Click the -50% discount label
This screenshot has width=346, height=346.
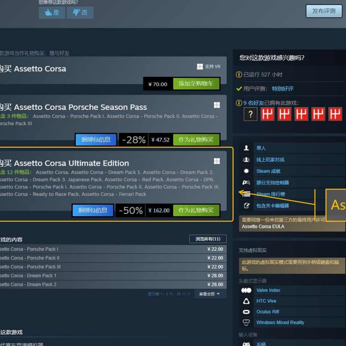pyautogui.click(x=130, y=210)
